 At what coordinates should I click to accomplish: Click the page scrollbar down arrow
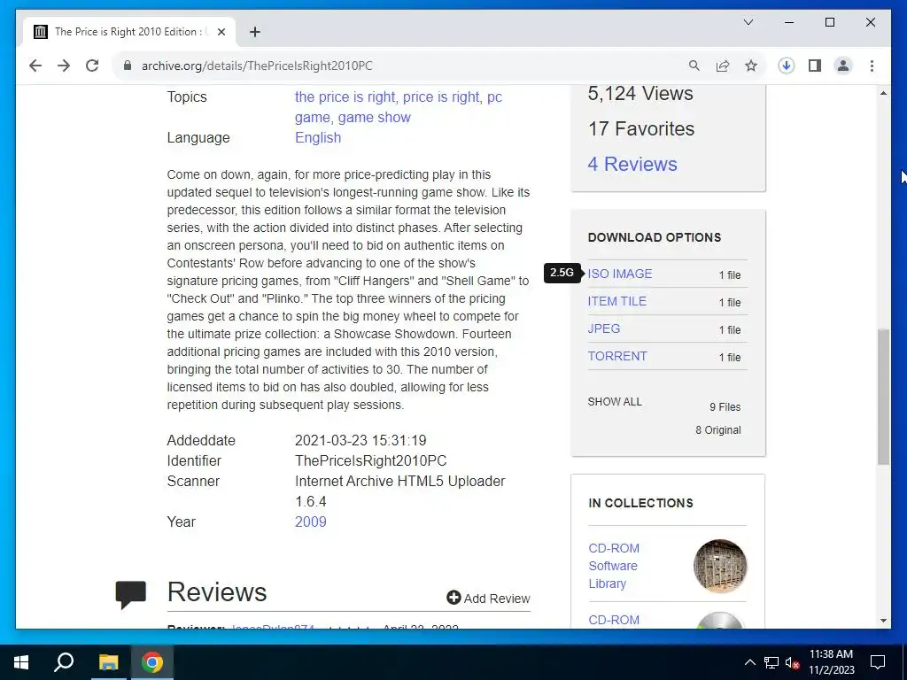click(883, 621)
